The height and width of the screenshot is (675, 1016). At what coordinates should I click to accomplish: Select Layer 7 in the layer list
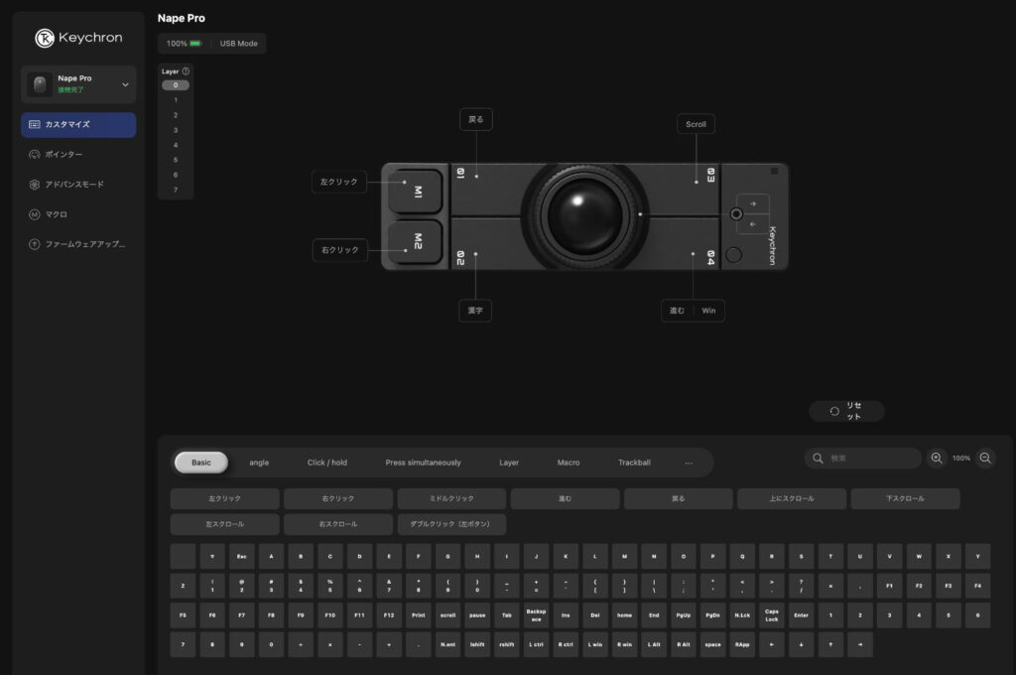click(175, 190)
